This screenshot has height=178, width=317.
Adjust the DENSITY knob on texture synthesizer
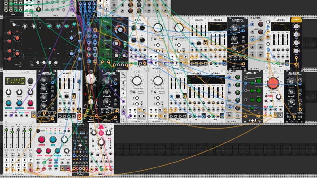48,150
